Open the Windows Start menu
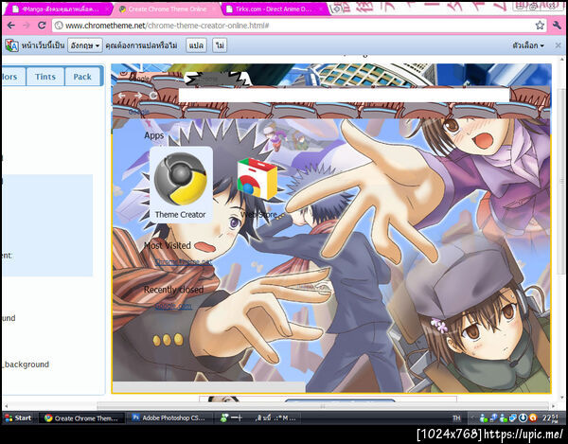Screen dimensions: 568x444 point(18,417)
